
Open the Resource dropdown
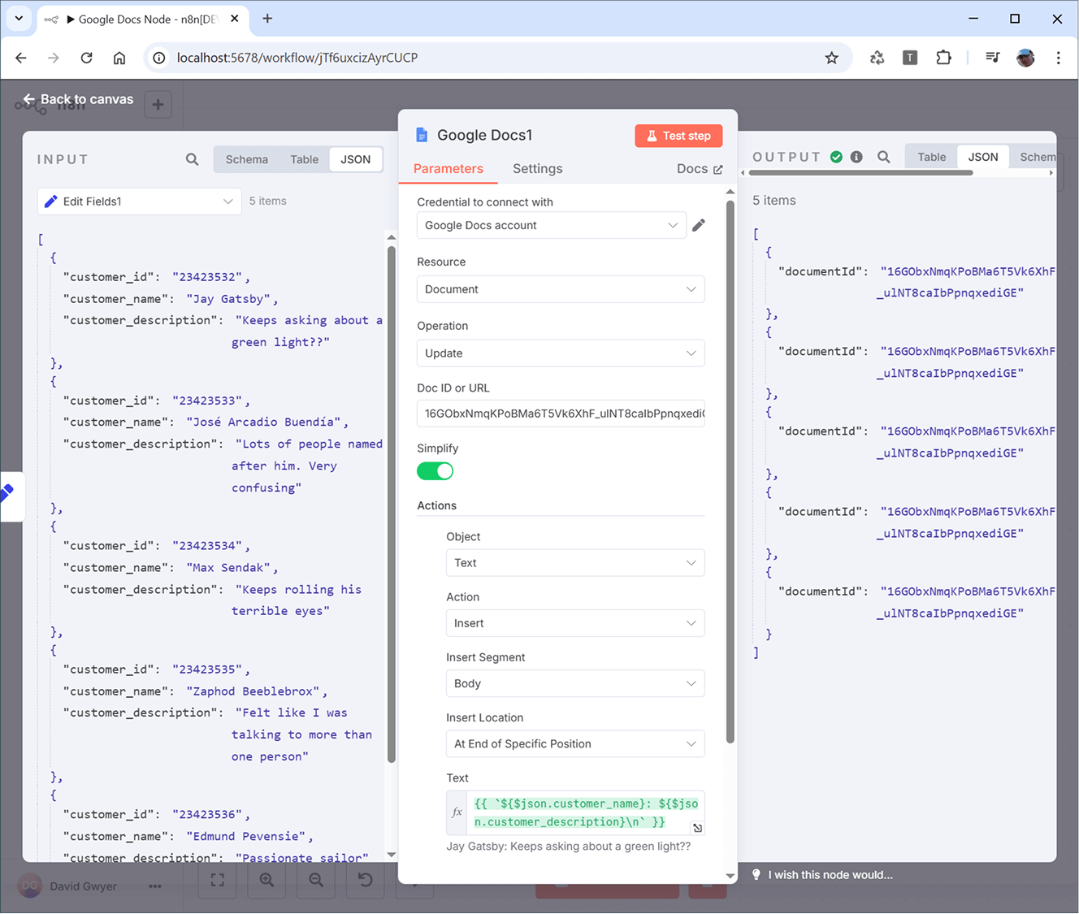(x=561, y=289)
